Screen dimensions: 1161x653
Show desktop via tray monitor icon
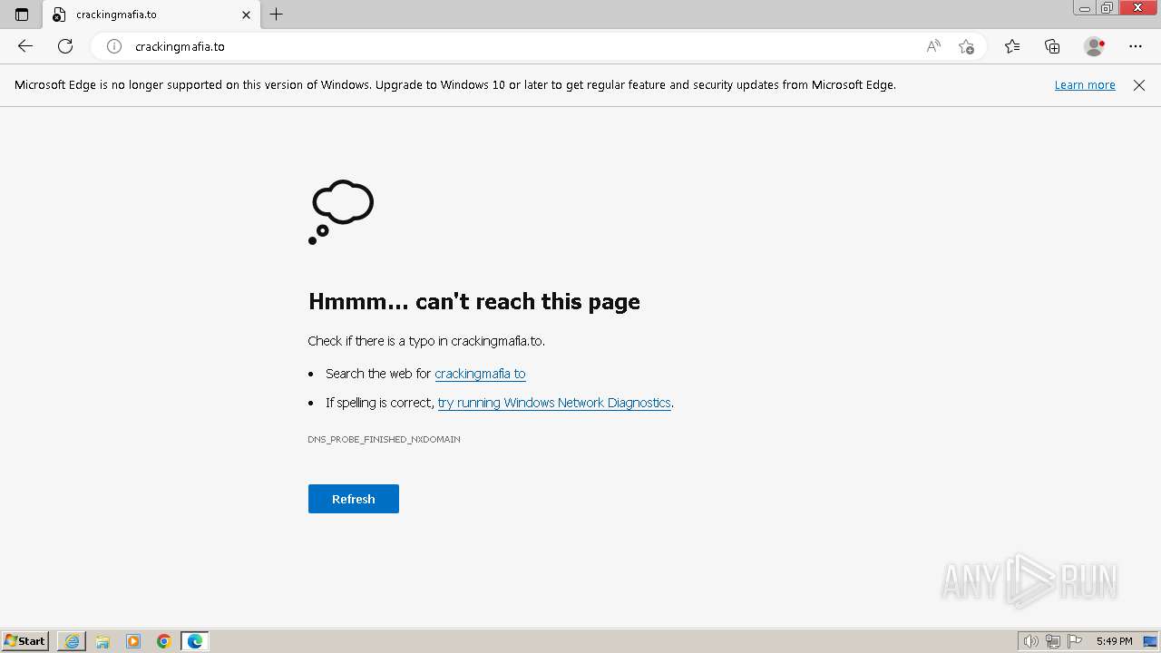click(x=1150, y=641)
